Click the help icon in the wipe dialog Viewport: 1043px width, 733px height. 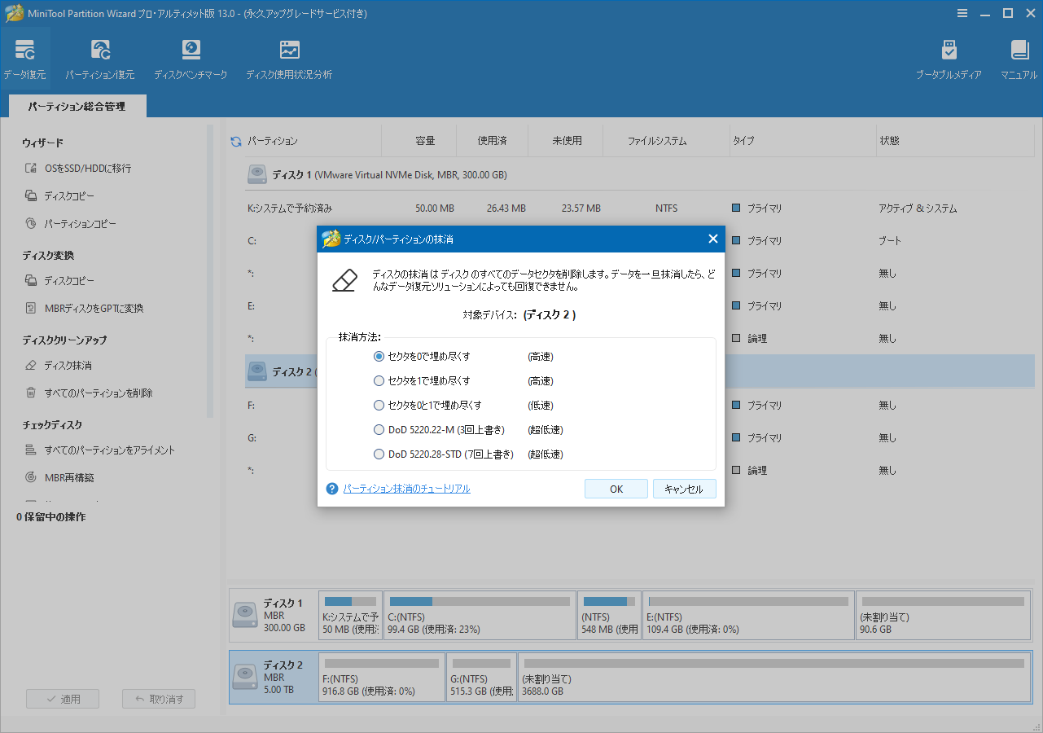point(332,488)
